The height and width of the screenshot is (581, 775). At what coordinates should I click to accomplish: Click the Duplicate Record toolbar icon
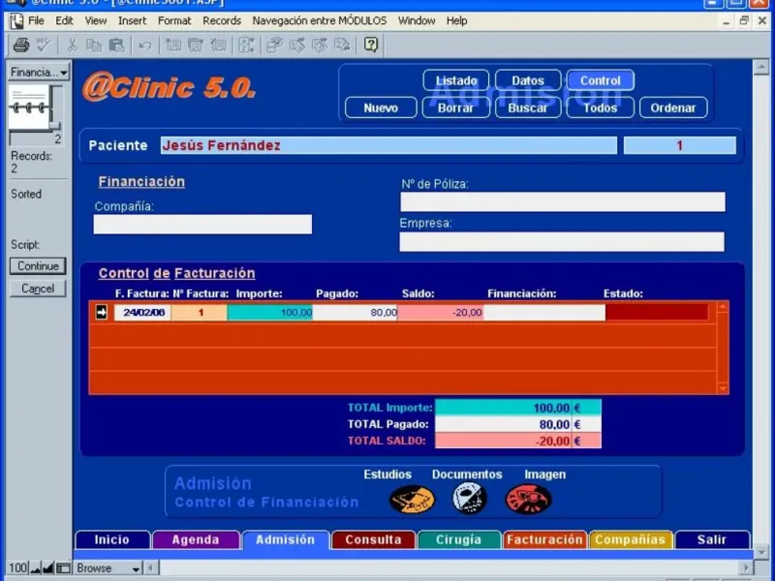(x=196, y=46)
